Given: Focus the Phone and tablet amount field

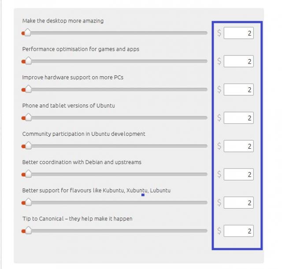Looking at the screenshot, I should [x=238, y=118].
